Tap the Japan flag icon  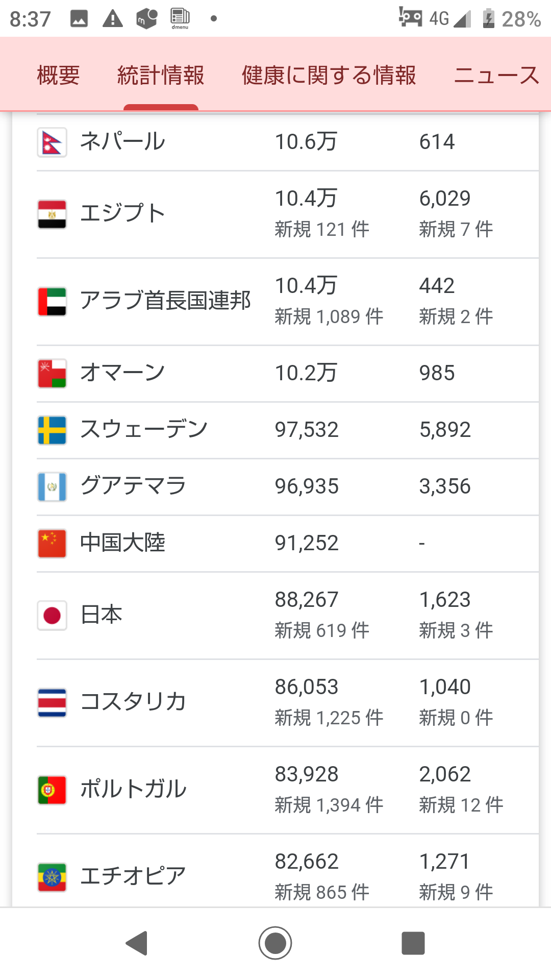tap(52, 615)
